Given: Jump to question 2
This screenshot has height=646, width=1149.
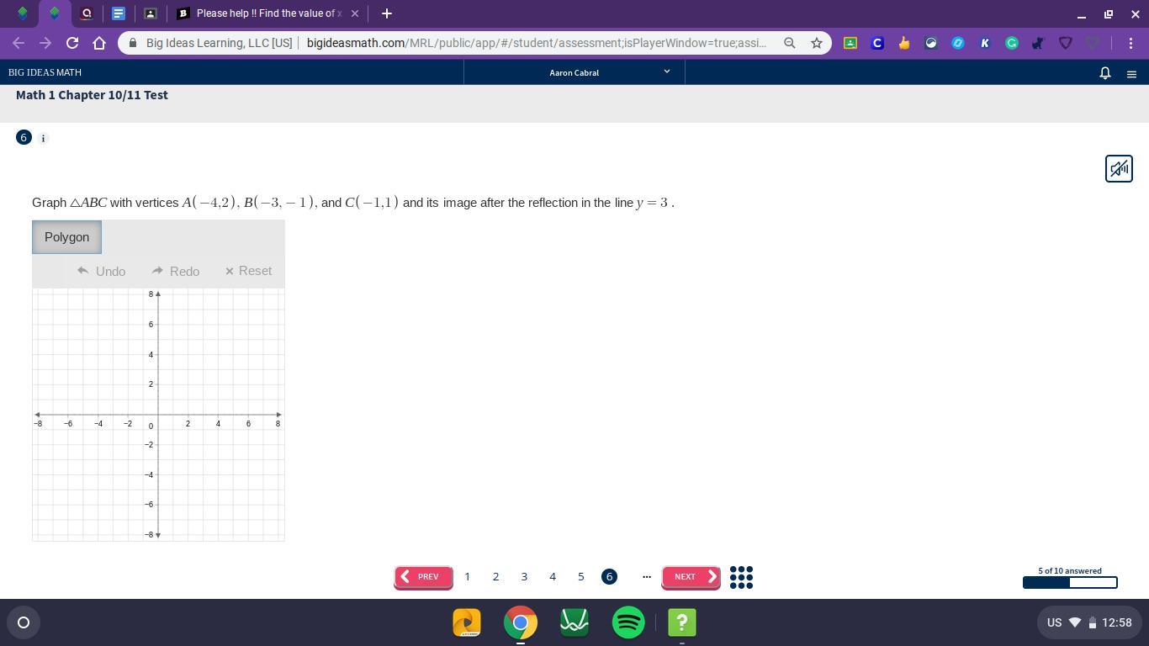Looking at the screenshot, I should (495, 577).
